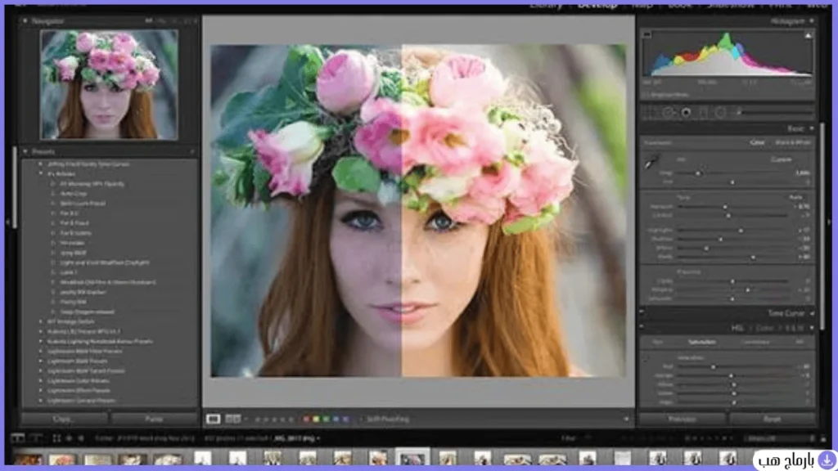Screen dimensions: 838x471
Task: Add a new preset with plus icon
Action: (191, 152)
